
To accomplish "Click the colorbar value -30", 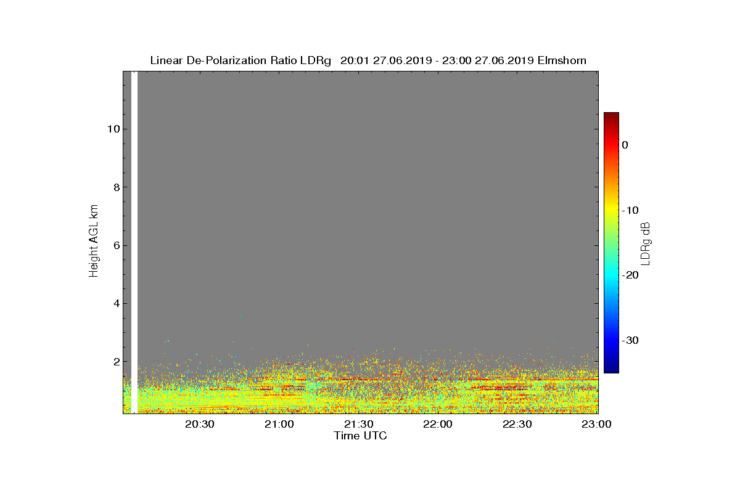I will point(630,341).
